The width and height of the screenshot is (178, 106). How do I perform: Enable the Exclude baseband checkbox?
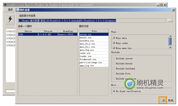tap(114, 68)
